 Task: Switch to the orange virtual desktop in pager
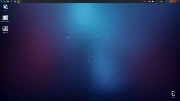pos(174,1)
